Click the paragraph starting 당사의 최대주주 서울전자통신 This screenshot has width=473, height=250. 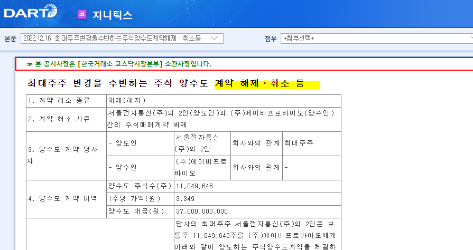tap(255, 236)
